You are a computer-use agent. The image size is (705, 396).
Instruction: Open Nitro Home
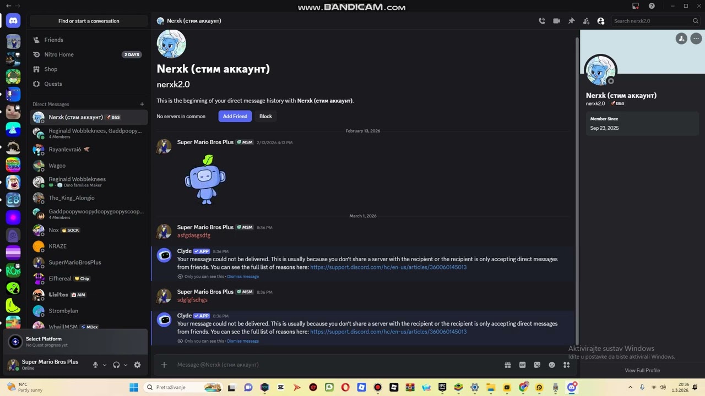89,54
